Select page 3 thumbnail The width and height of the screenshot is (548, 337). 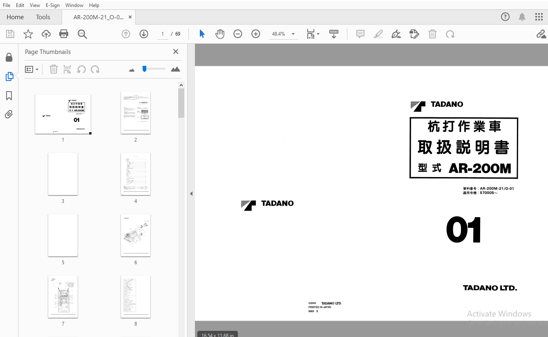pos(63,174)
